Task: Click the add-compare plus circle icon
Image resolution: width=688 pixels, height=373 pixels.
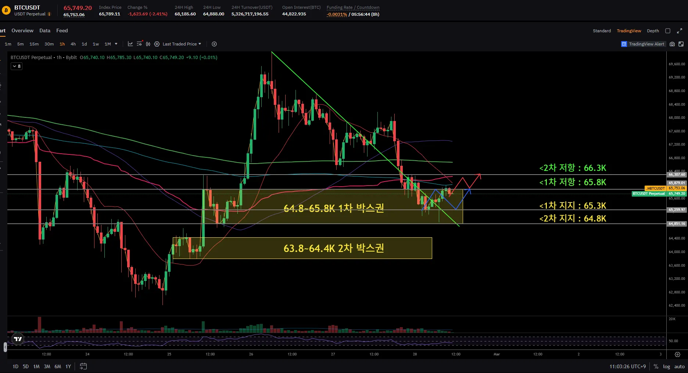Action: coord(214,44)
